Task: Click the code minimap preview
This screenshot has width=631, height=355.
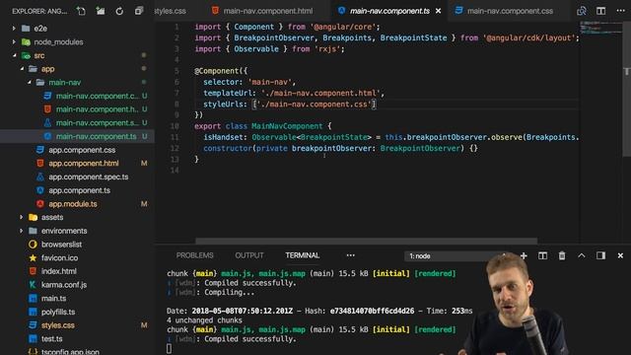Action: click(600, 28)
